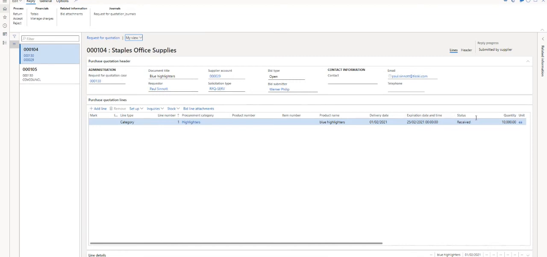Open Recent clock icon in sidebar
The height and width of the screenshot is (257, 547).
(x=5, y=26)
